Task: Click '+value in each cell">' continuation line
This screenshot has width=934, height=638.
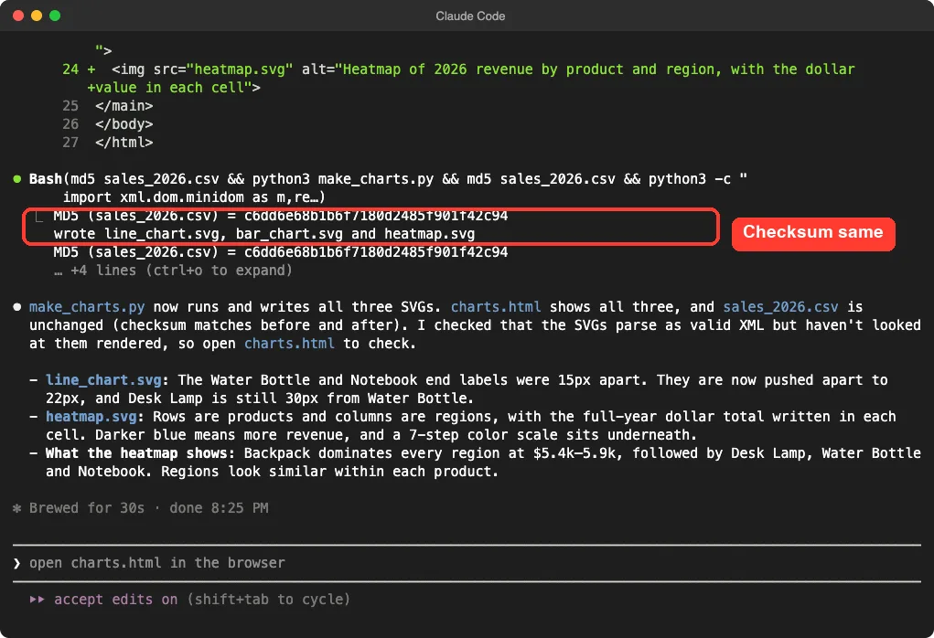Action: click(174, 88)
